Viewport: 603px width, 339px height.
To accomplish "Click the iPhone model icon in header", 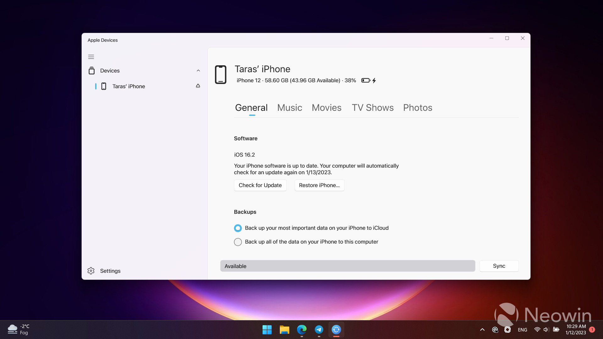I will click(221, 74).
